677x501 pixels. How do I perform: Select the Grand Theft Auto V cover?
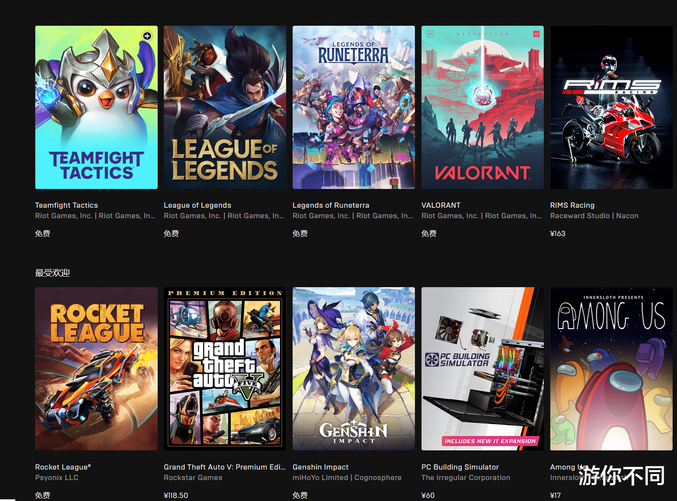tap(225, 369)
